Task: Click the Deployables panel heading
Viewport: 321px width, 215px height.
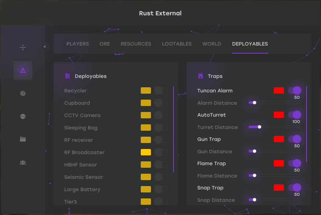Action: [x=91, y=76]
